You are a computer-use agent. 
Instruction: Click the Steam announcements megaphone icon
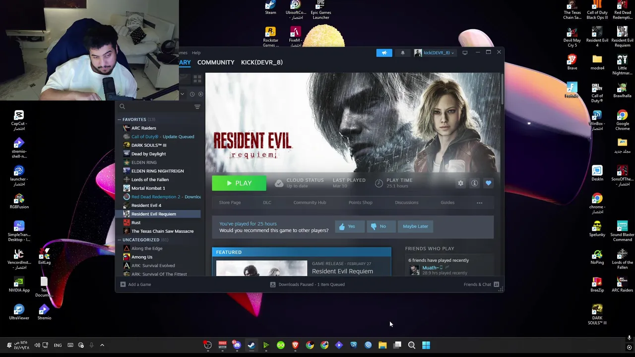[x=384, y=53]
